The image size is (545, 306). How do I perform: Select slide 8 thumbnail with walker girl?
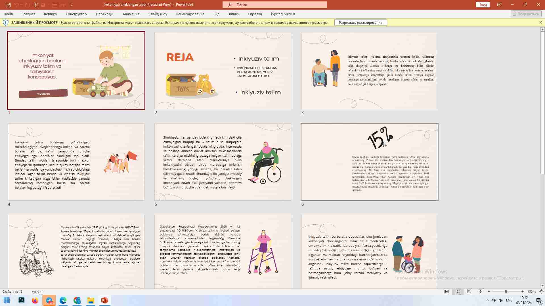pyautogui.click(x=223, y=252)
